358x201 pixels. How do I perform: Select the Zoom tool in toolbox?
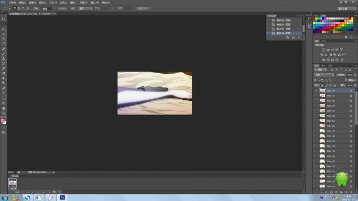pyautogui.click(x=3, y=113)
